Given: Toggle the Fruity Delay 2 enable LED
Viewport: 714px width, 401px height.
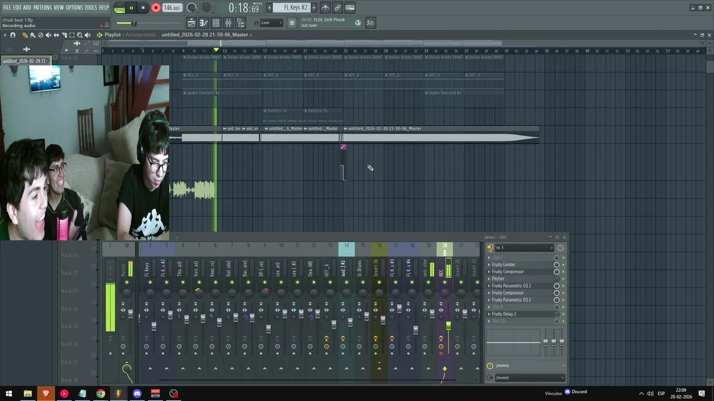Looking at the screenshot, I should tap(563, 314).
